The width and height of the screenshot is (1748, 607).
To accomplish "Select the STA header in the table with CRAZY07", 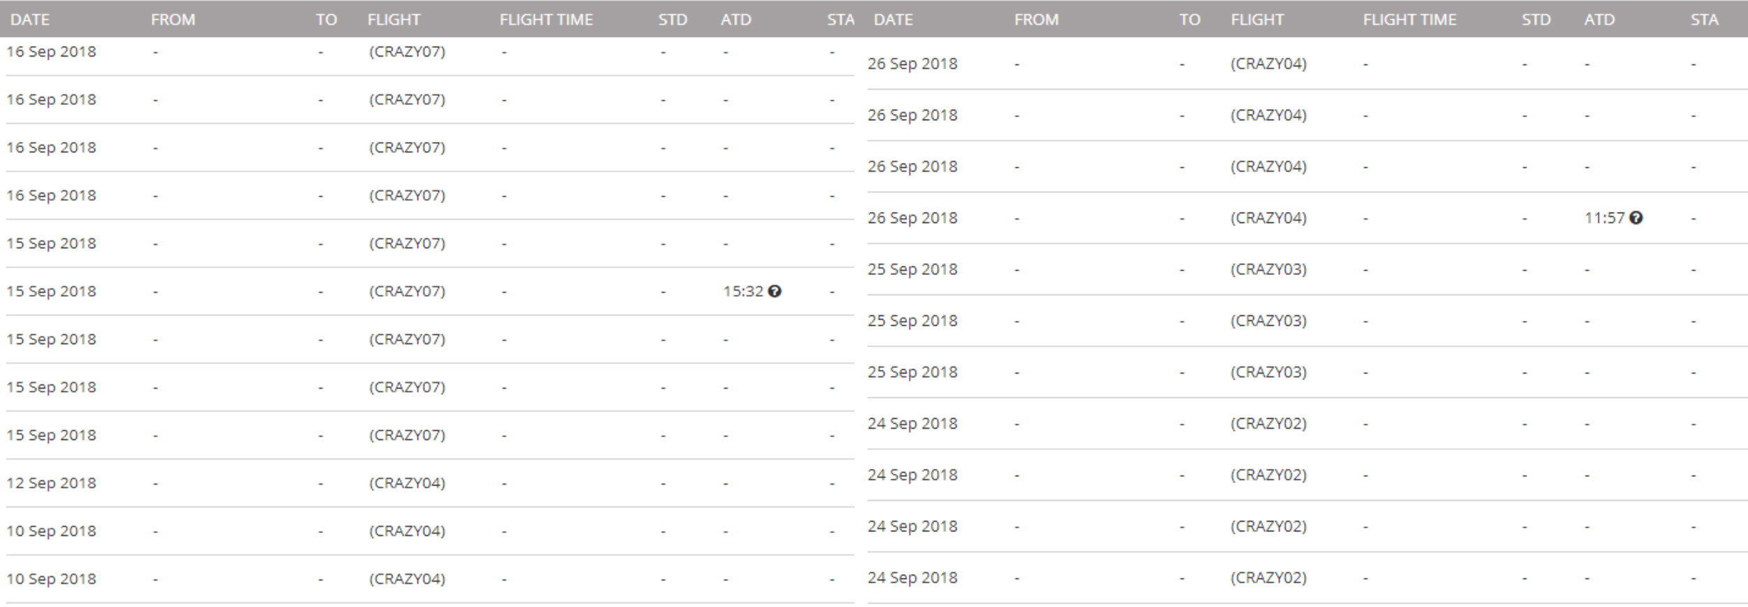I will point(840,20).
